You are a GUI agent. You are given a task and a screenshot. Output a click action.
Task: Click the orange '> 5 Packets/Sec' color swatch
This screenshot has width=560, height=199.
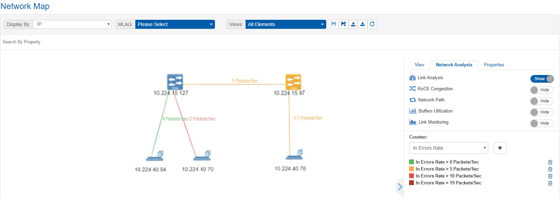click(411, 169)
